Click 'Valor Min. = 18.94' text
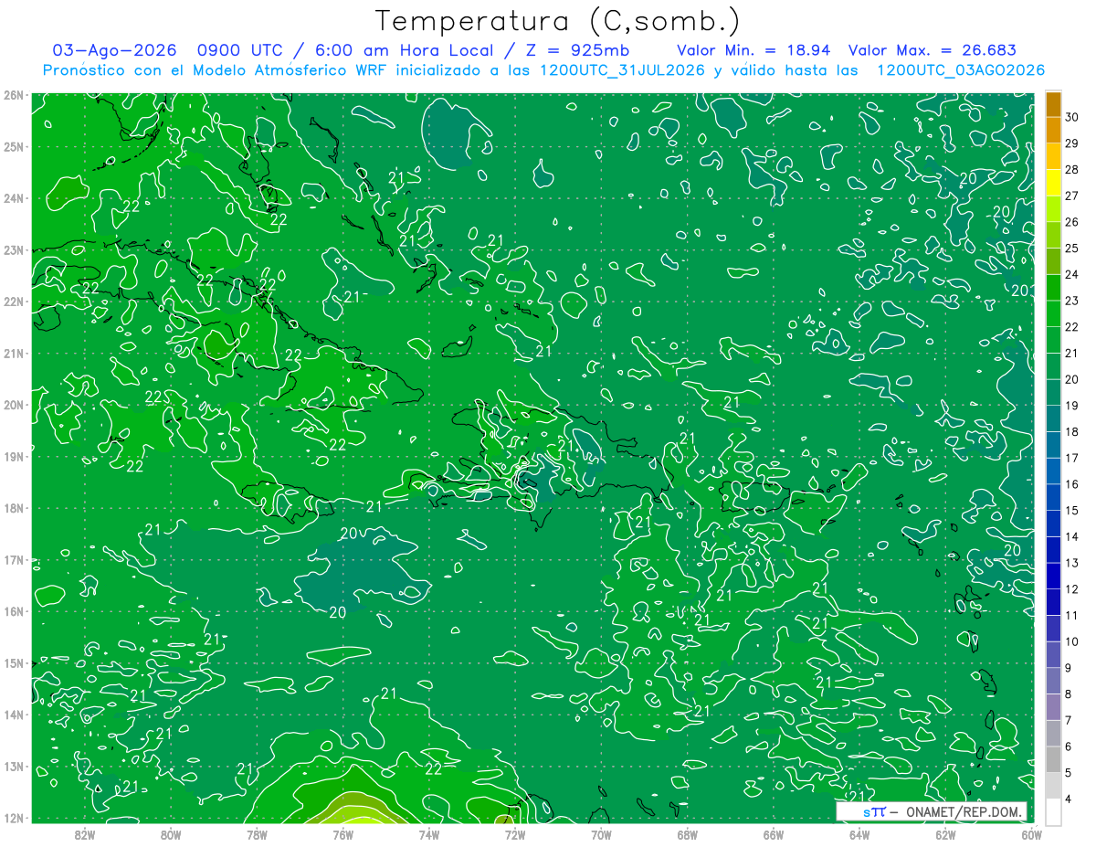 [x=753, y=50]
